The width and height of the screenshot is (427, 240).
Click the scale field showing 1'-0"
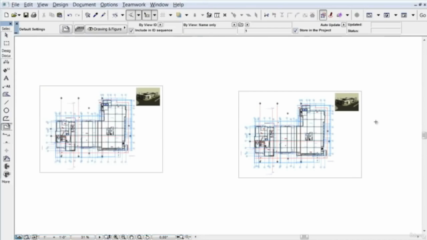tap(55, 237)
